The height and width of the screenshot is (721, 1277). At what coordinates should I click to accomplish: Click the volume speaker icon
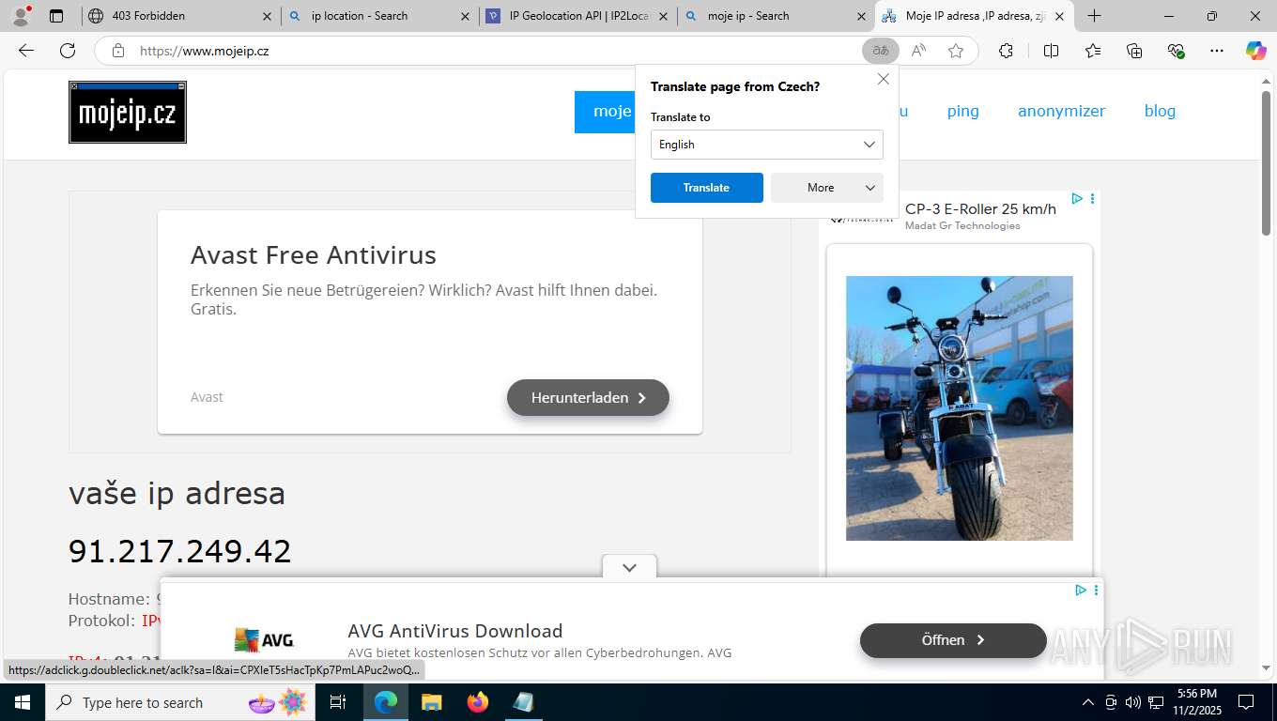point(1133,702)
